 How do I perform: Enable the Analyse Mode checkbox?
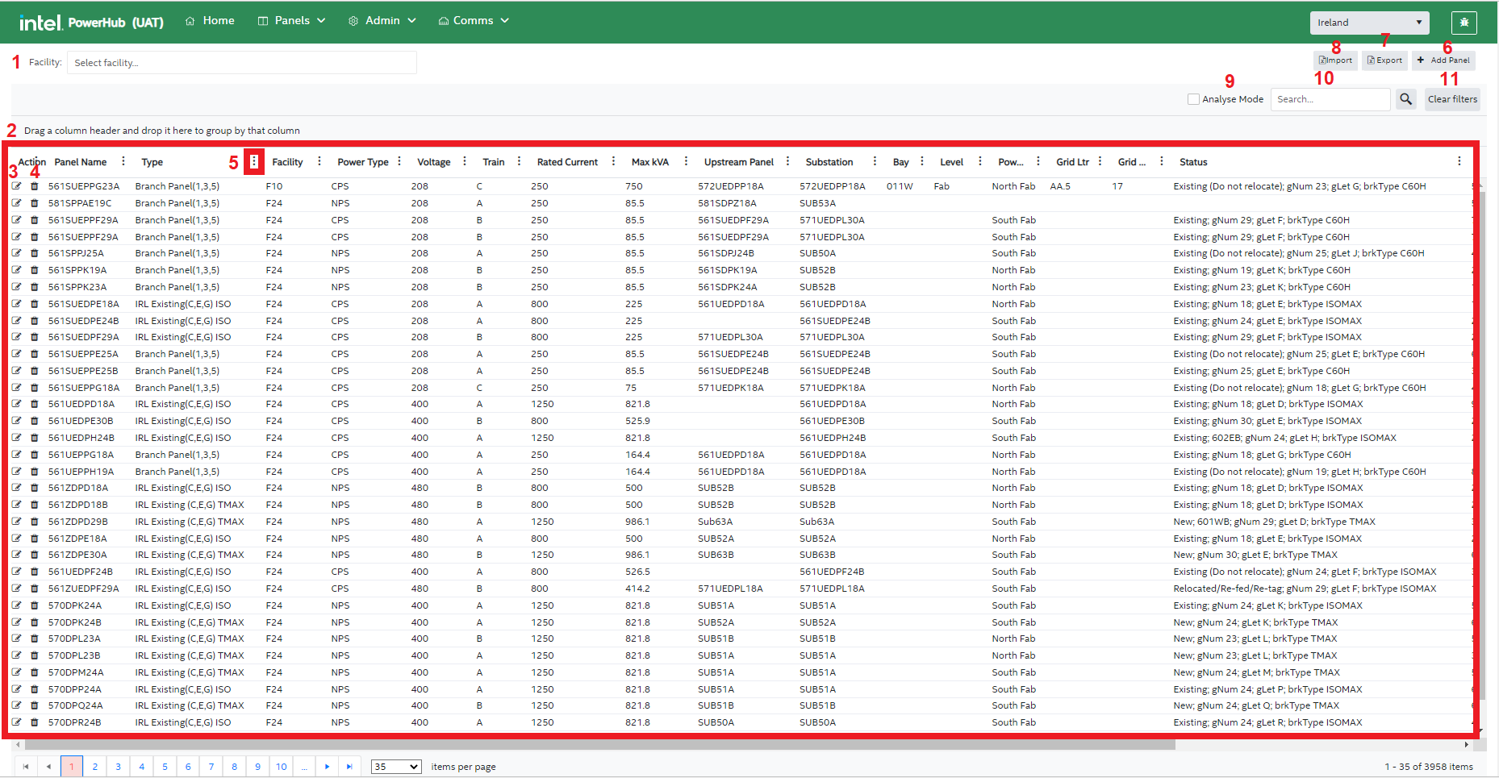1193,99
